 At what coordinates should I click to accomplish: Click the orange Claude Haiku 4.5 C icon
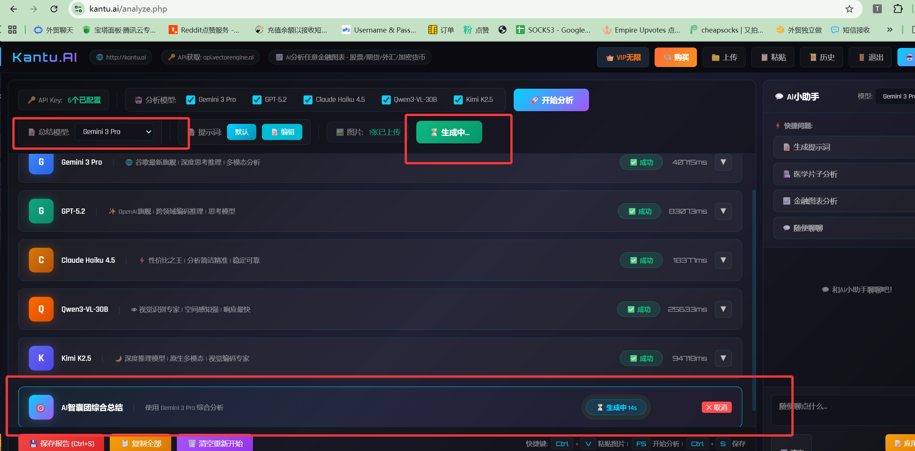pos(41,260)
